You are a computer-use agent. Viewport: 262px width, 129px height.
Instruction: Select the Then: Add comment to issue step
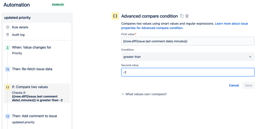[34, 116]
